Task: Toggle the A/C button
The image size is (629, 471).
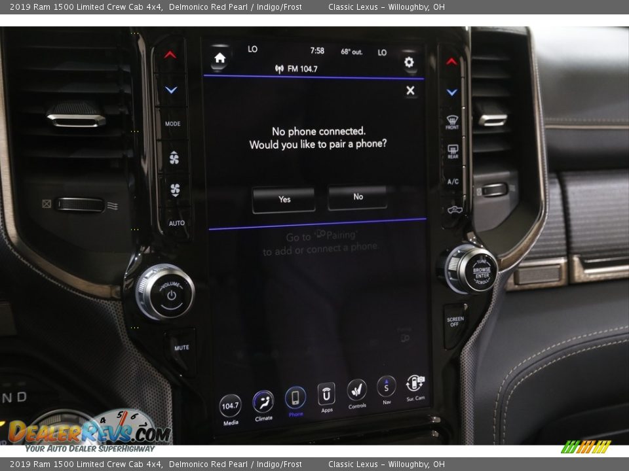Action: 453,181
